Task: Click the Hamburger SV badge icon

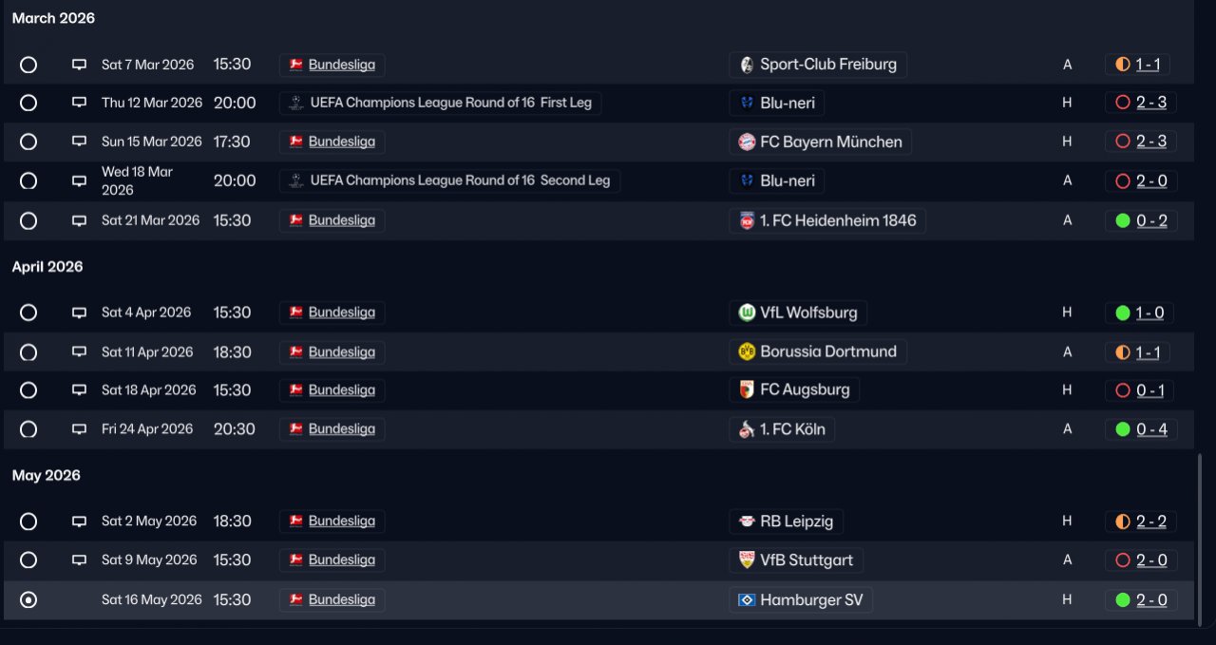Action: [747, 600]
